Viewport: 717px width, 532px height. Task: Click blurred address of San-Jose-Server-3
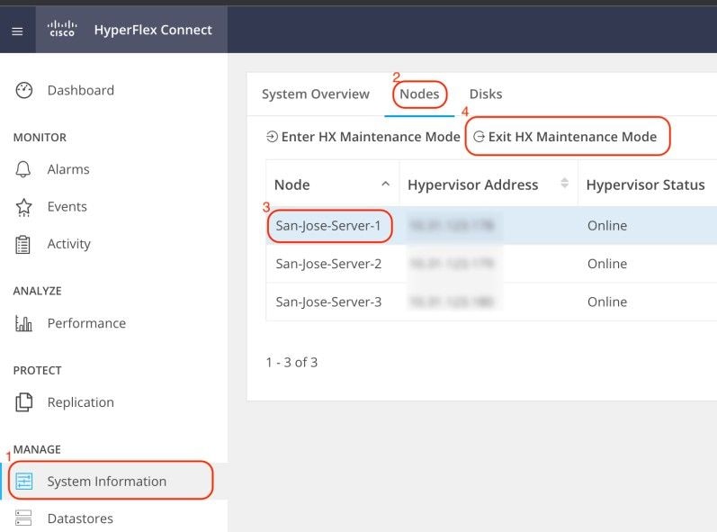click(x=452, y=302)
